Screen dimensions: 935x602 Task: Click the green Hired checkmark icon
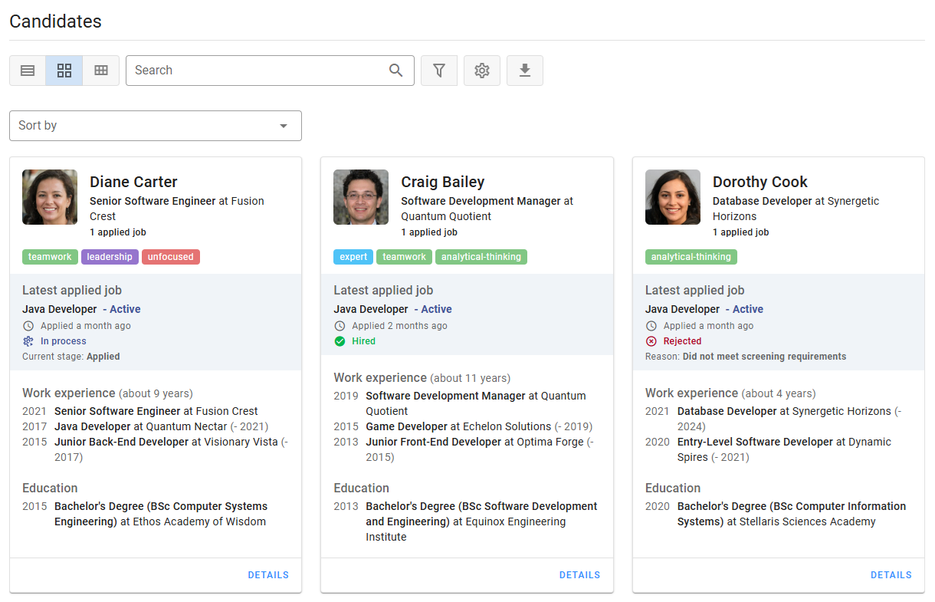[340, 341]
